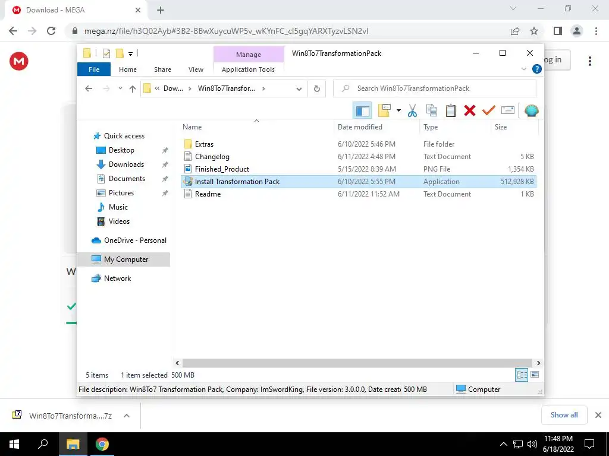Click the Explorer forward arrow
Viewport: 609px width, 456px height.
[106, 88]
